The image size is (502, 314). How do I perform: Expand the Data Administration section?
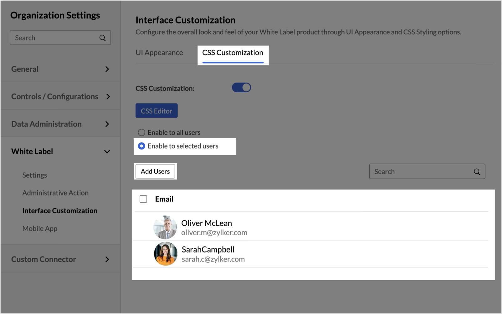[107, 124]
